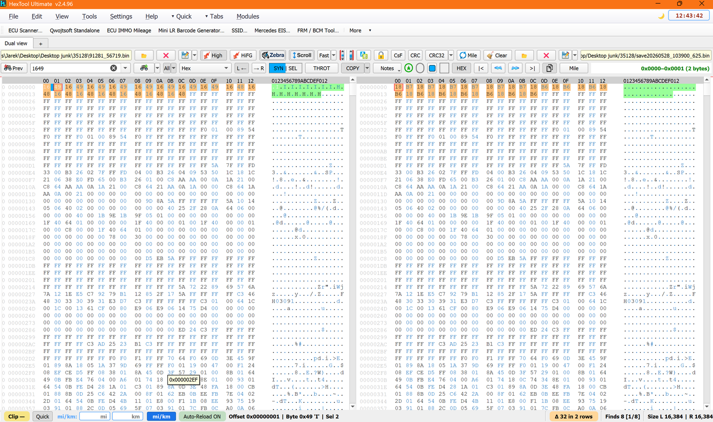The image size is (713, 422).
Task: Toggle High highlight button
Action: (x=213, y=55)
